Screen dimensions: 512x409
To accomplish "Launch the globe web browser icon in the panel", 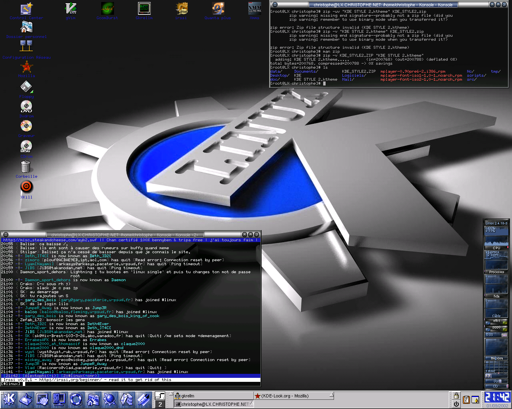I will 110,399.
